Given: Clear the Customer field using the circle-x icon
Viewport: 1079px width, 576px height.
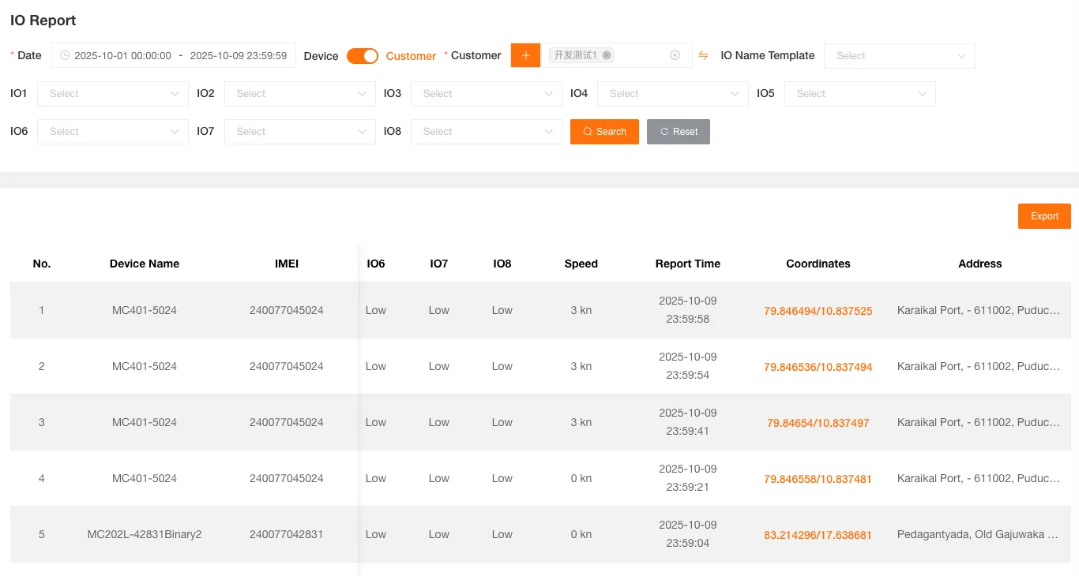Looking at the screenshot, I should (x=675, y=55).
